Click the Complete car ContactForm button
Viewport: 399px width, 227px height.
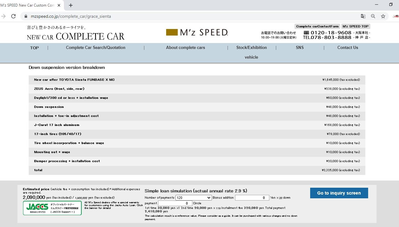point(317,27)
